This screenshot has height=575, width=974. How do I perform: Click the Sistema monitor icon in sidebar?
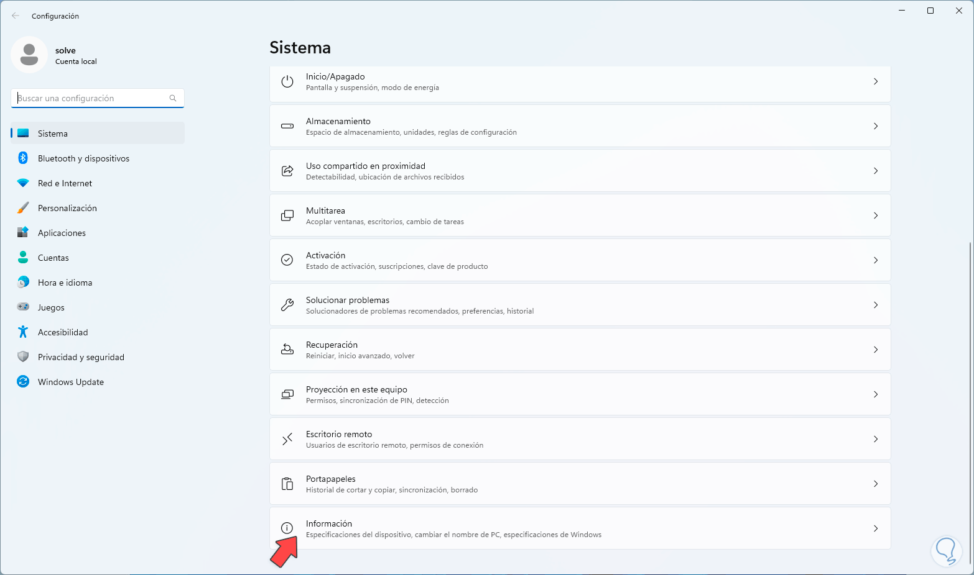coord(23,133)
